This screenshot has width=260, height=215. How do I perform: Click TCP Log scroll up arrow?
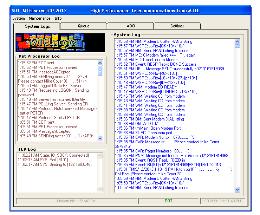(100, 156)
